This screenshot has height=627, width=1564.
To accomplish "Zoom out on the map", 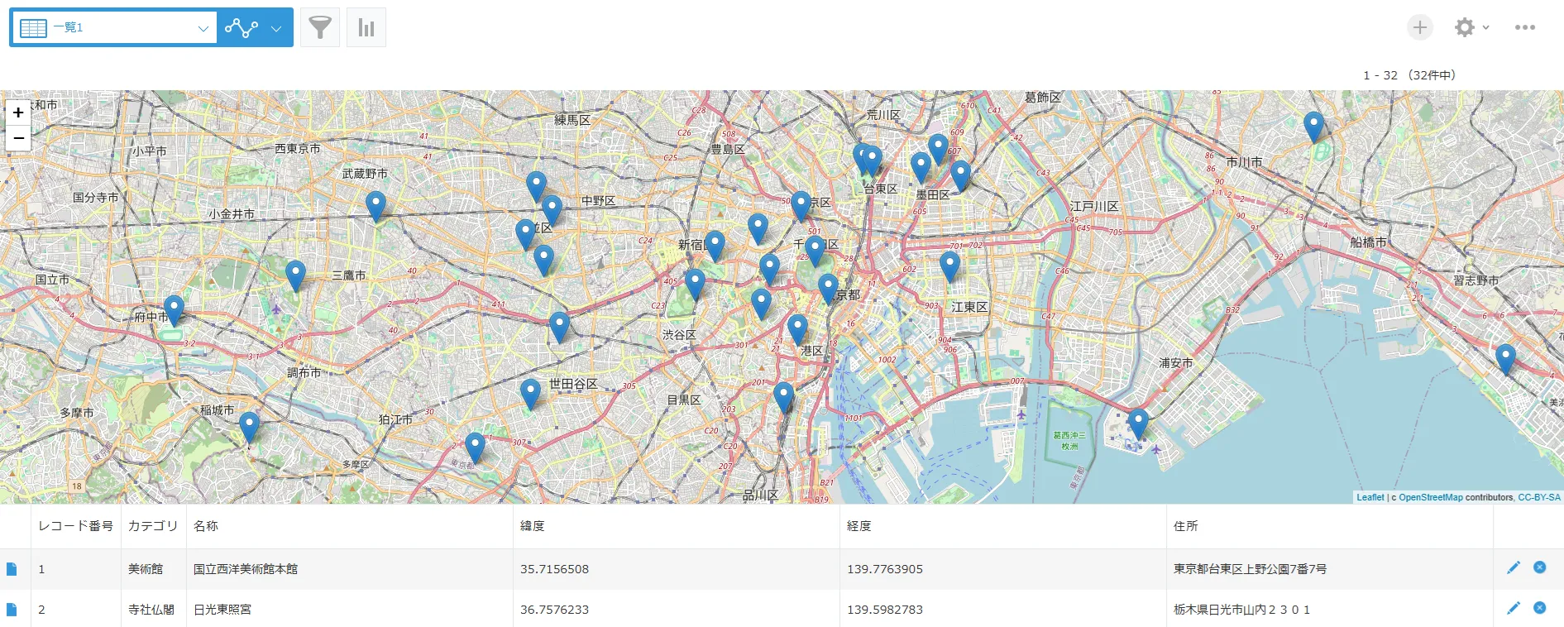I will click(18, 137).
